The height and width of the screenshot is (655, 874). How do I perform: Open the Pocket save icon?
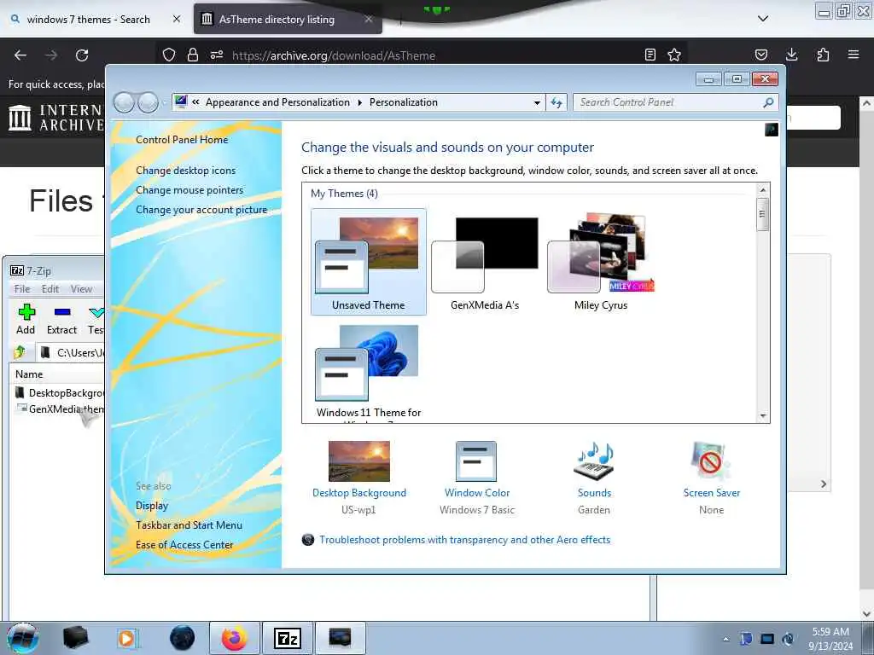[761, 55]
